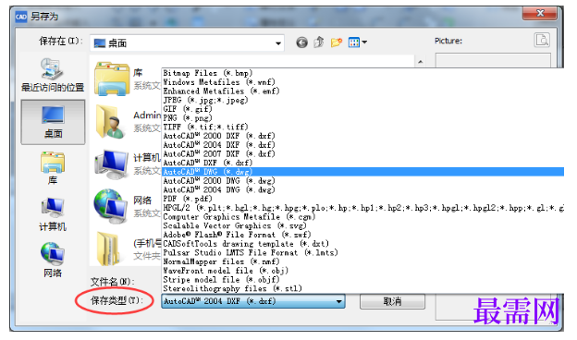Choose Windows Metafiles (*.wmf) format
Viewport: 577px width, 340px height.
tap(219, 82)
